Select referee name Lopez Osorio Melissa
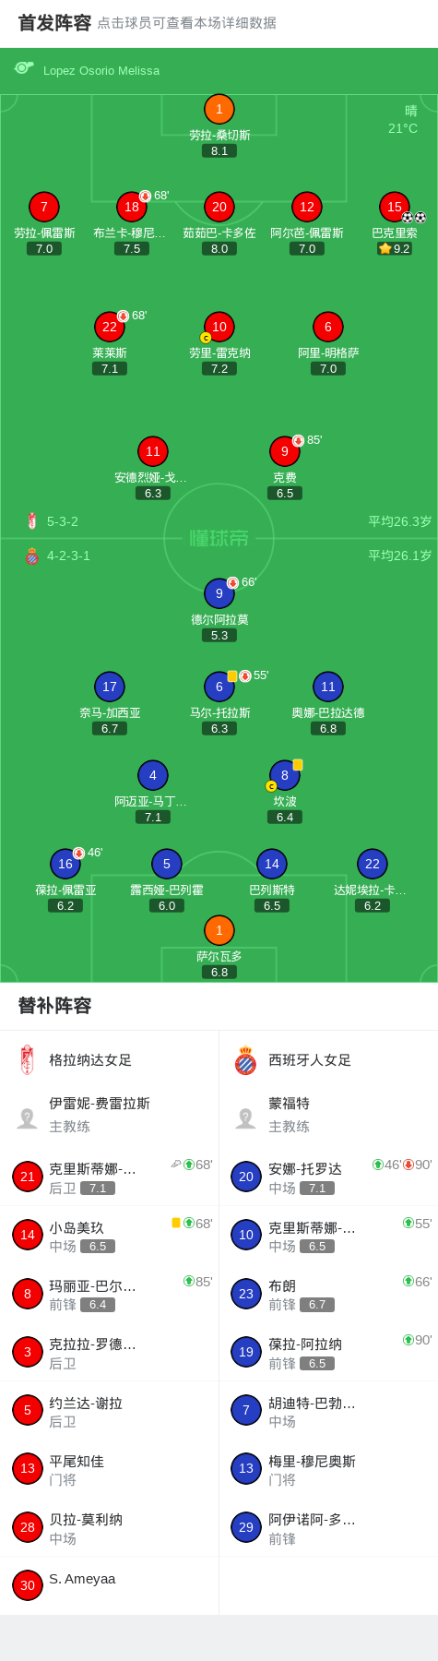This screenshot has width=438, height=1661. pyautogui.click(x=101, y=70)
